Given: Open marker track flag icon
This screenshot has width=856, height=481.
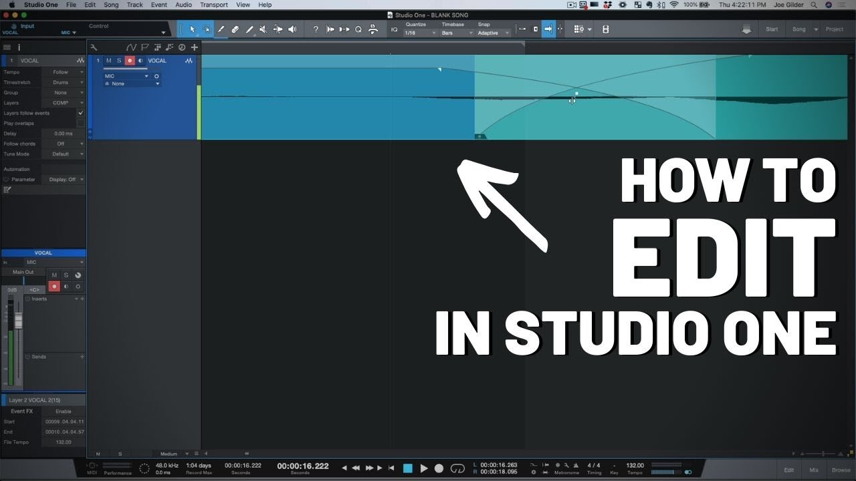Looking at the screenshot, I should pos(144,47).
